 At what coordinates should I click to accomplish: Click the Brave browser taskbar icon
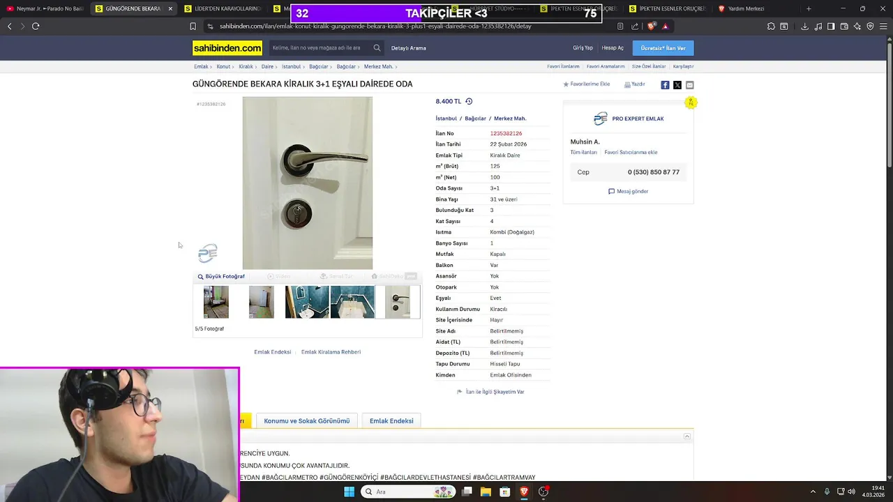point(524,492)
